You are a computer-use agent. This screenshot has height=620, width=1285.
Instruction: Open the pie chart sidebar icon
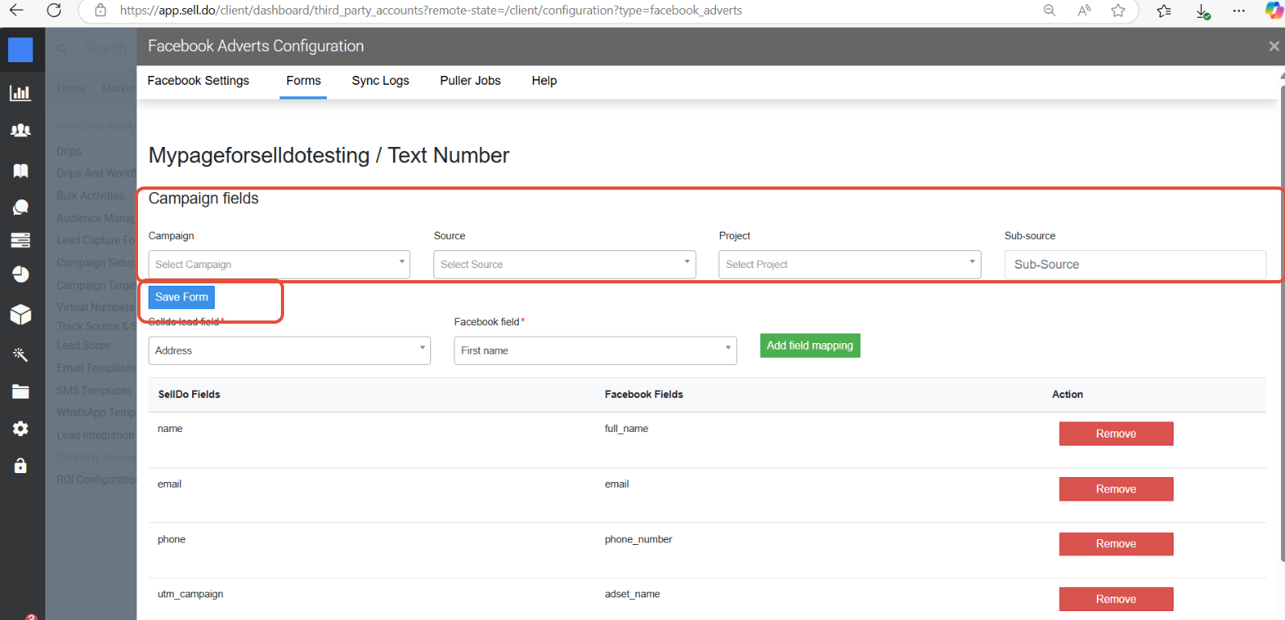(x=20, y=274)
